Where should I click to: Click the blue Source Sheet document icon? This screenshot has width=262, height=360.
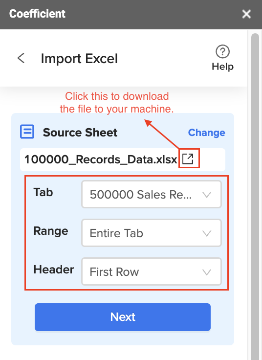(x=27, y=132)
